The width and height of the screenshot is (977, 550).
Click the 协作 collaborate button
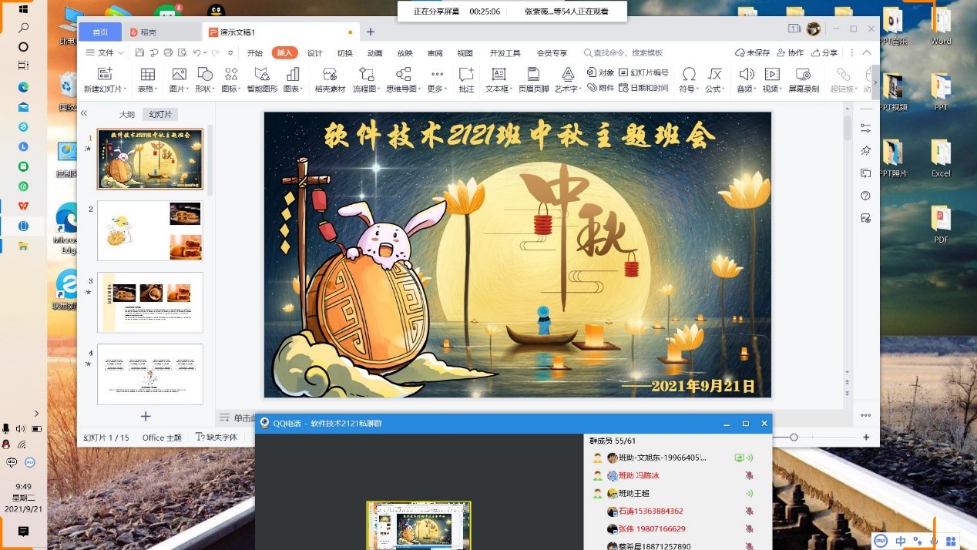(790, 53)
